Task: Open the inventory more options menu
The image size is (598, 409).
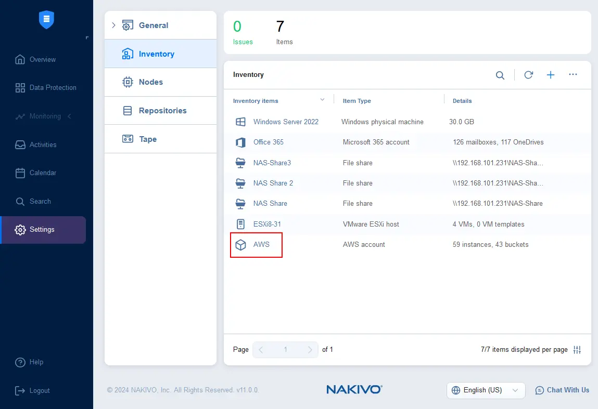Action: pos(573,74)
